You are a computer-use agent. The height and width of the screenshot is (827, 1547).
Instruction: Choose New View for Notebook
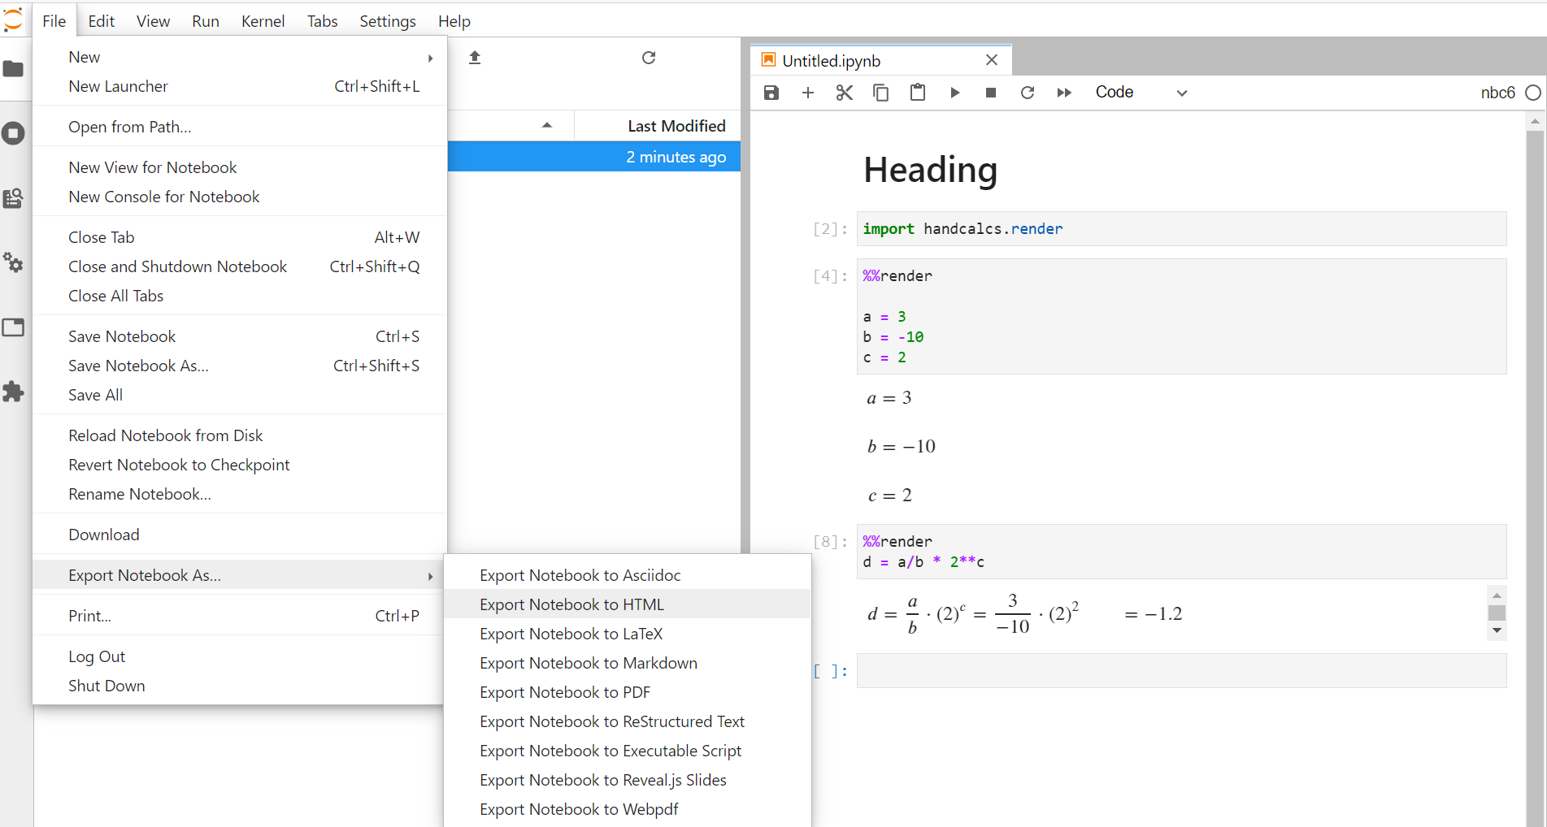click(x=240, y=167)
